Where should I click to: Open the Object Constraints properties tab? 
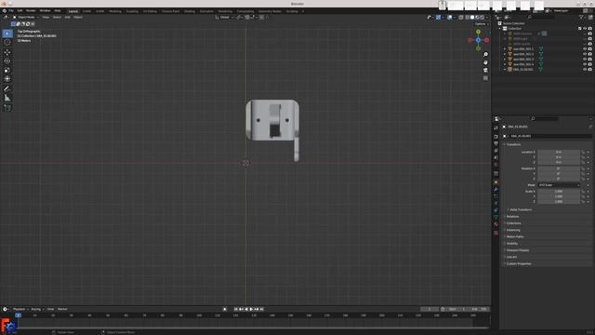click(496, 210)
